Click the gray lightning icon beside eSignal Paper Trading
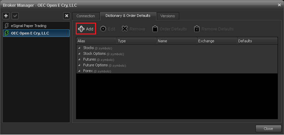This screenshot has width=284, height=135. [7, 26]
